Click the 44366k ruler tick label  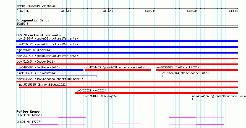tap(150, 11)
